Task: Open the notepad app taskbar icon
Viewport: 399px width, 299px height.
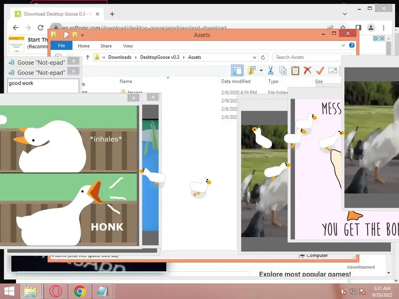Action: tap(103, 291)
